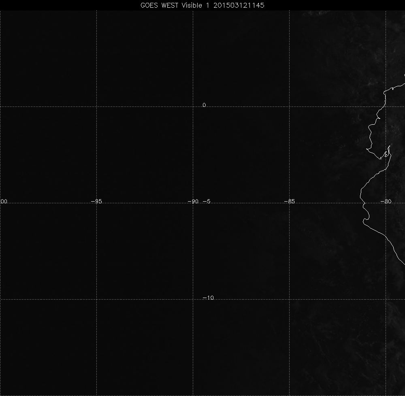Click the "-95" longitude label
This screenshot has width=405, height=396.
[x=96, y=201]
